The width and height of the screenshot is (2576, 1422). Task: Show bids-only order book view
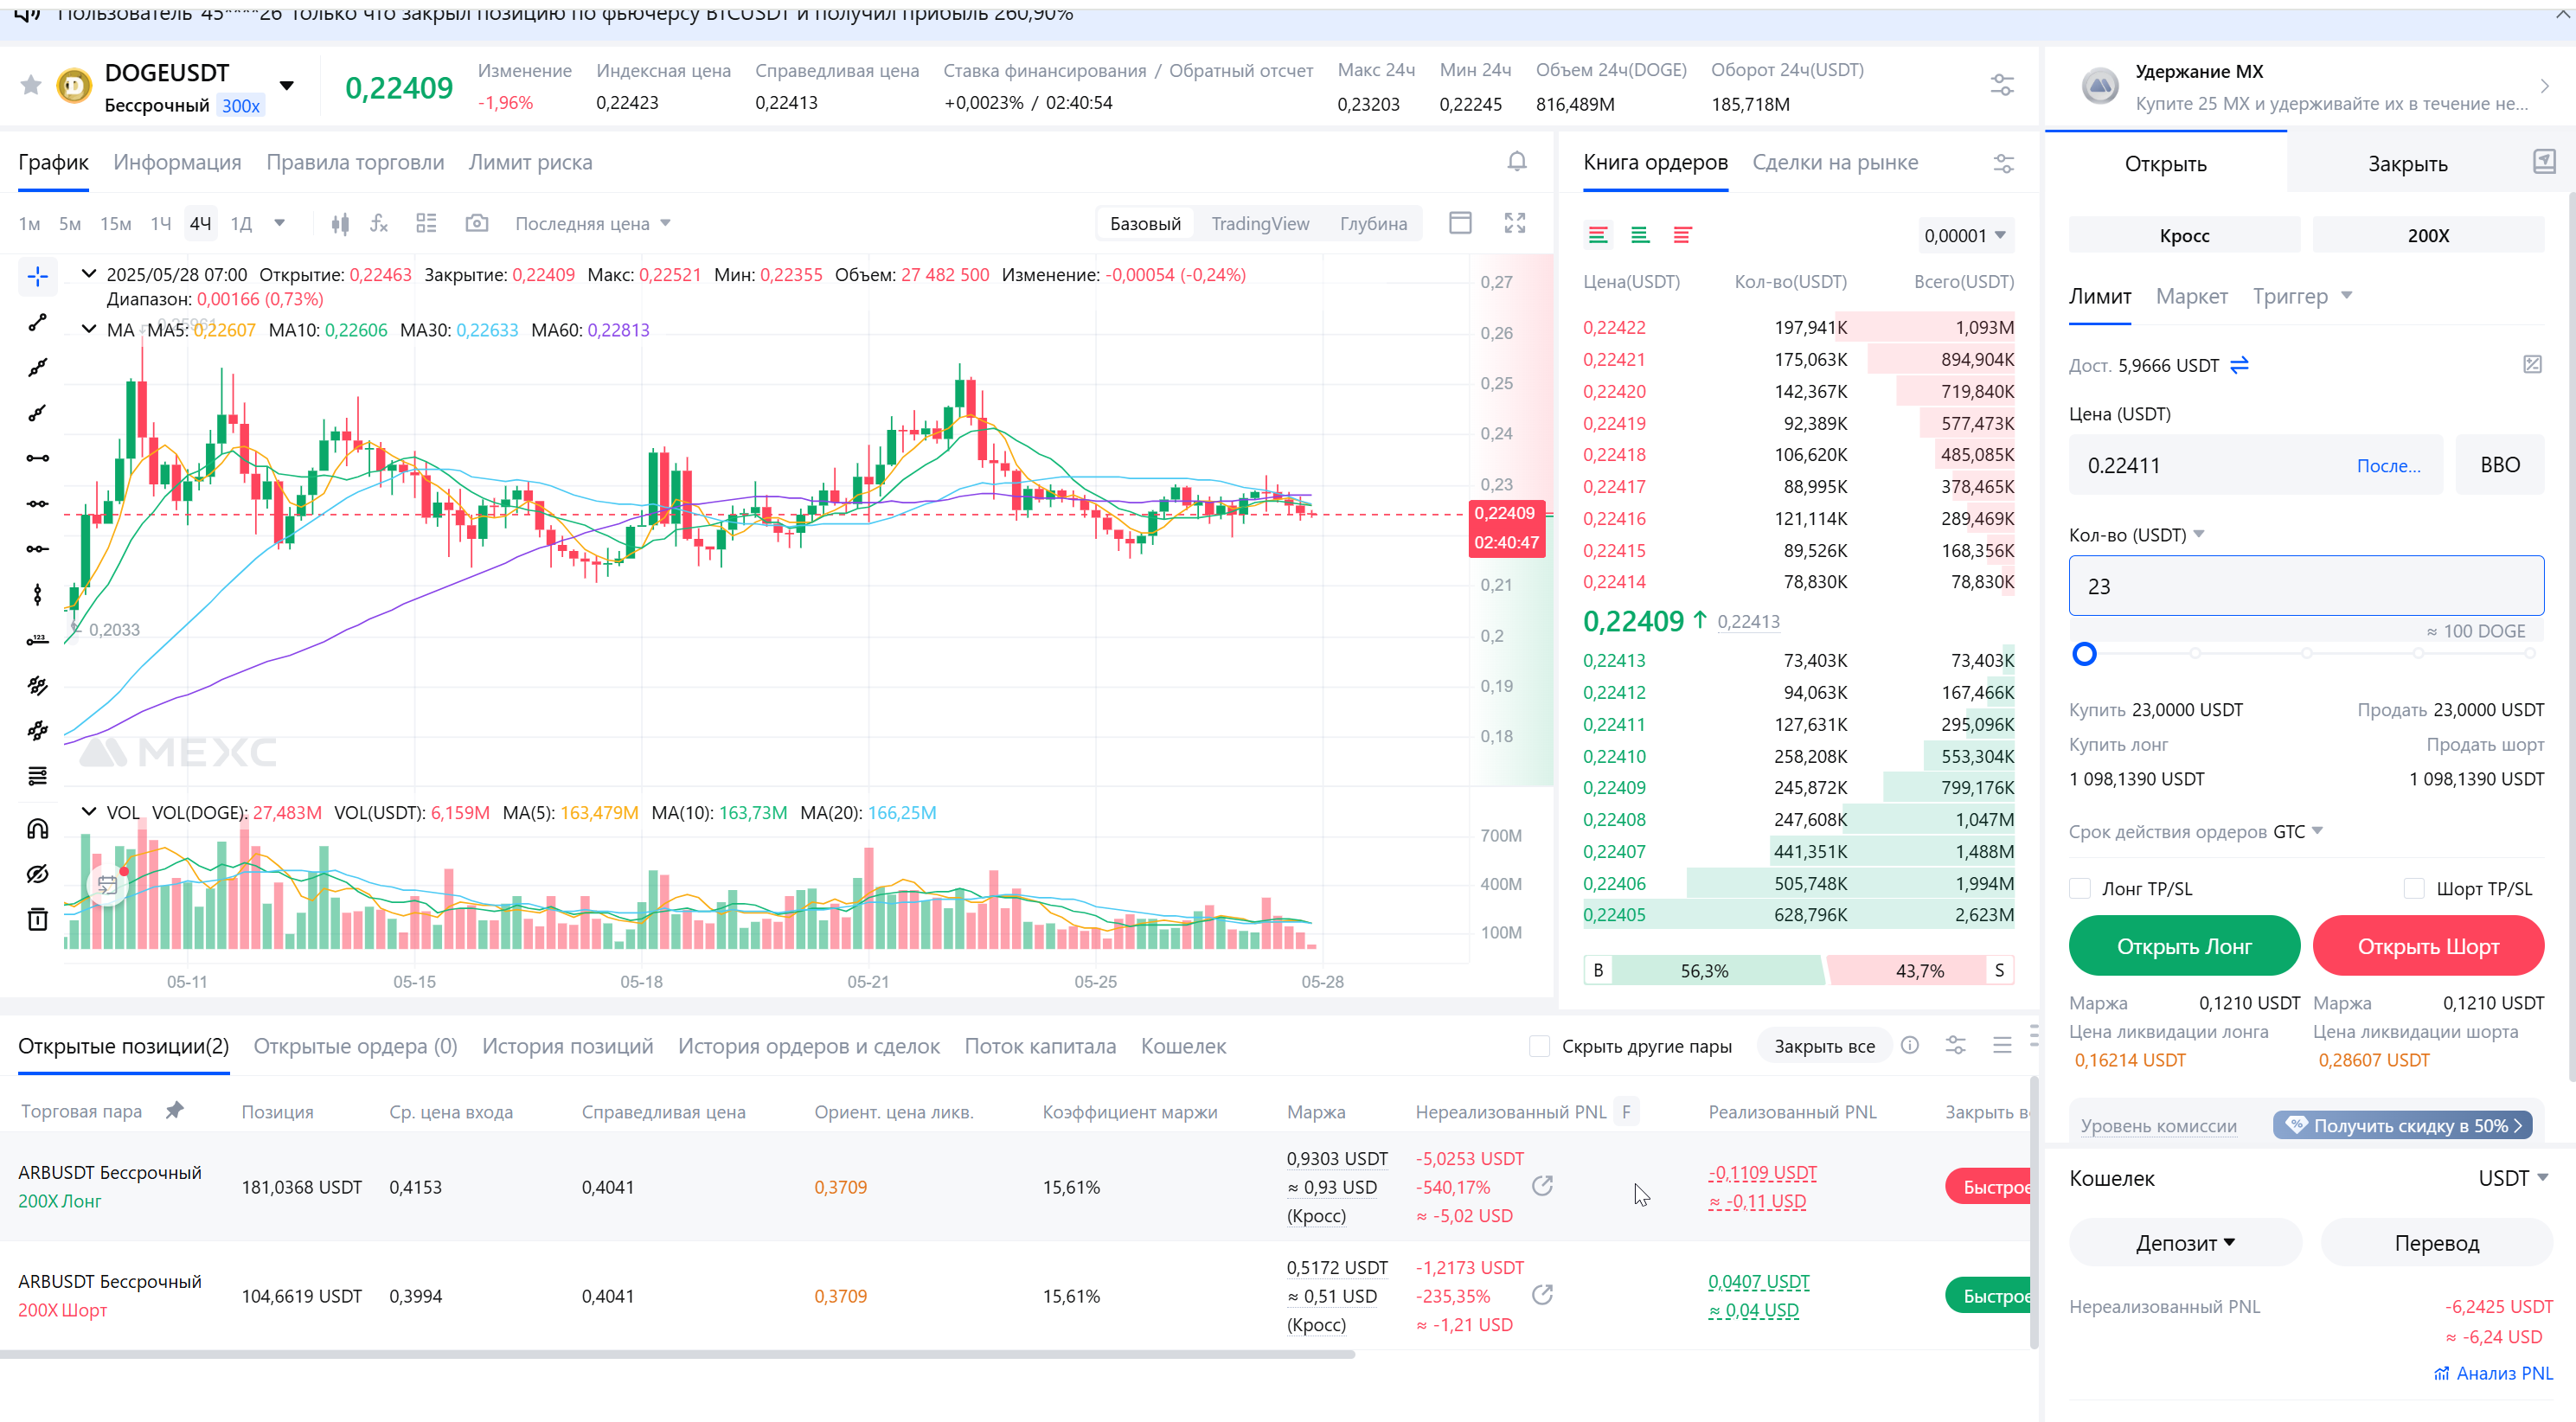tap(1640, 236)
